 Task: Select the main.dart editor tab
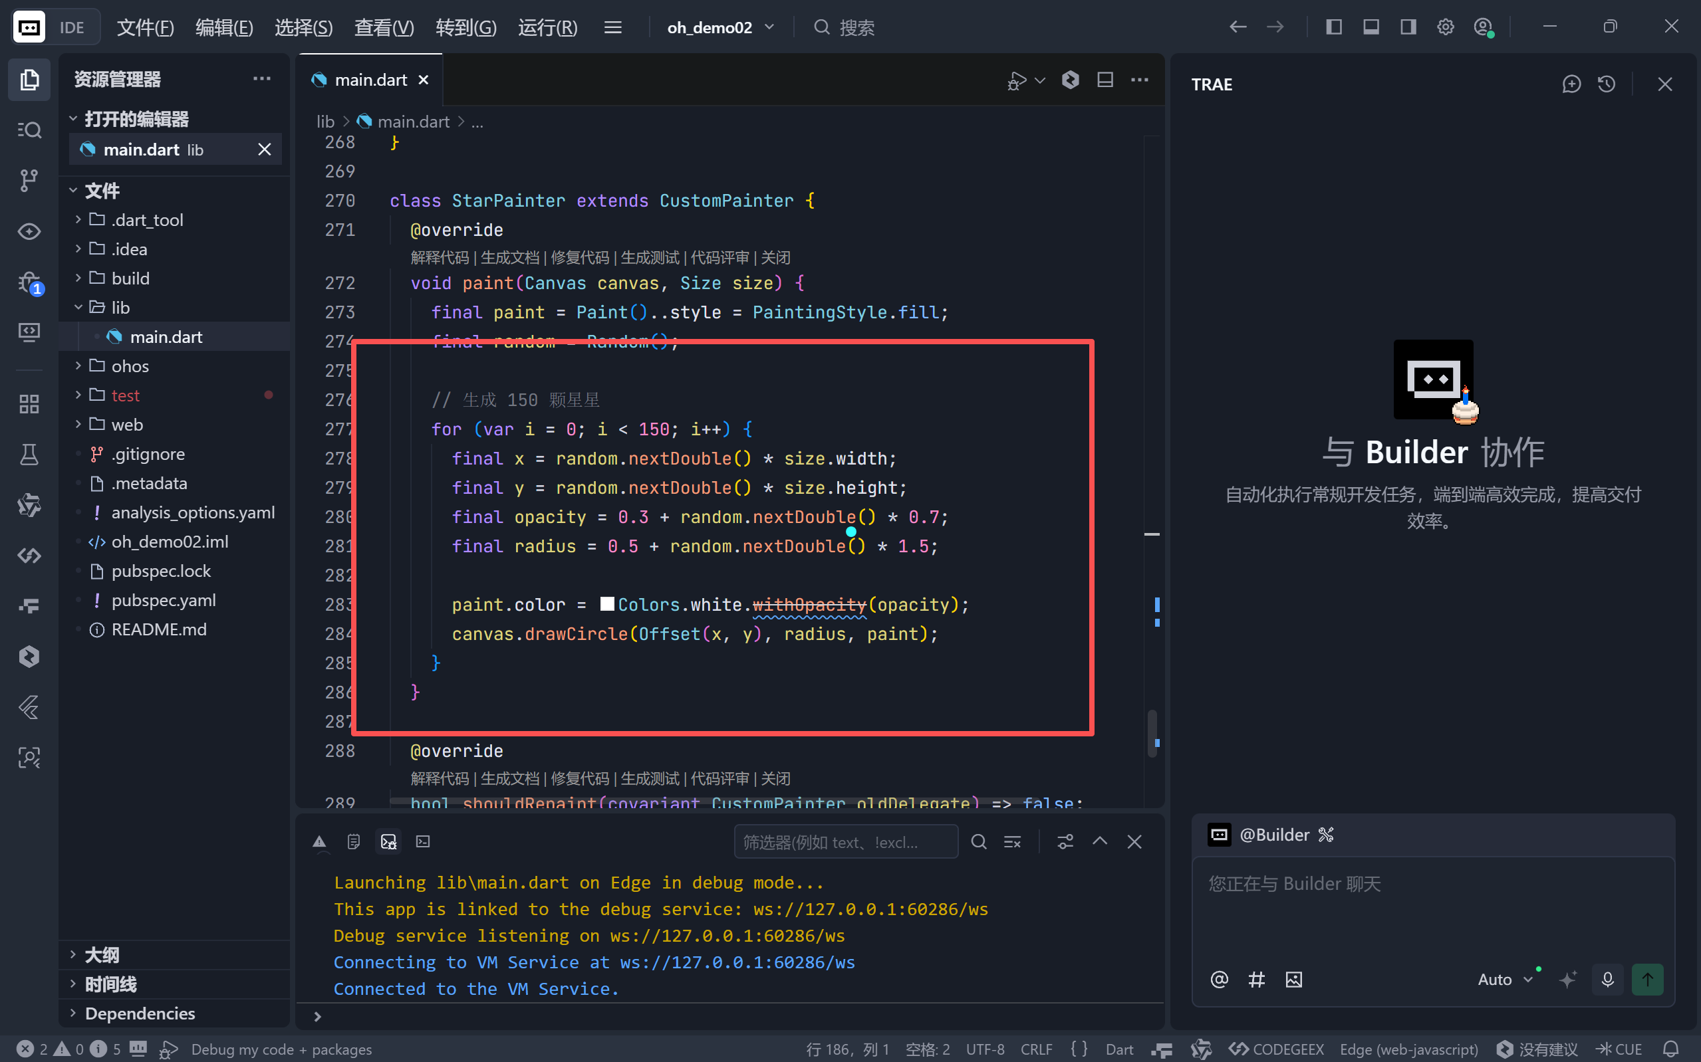coord(370,80)
